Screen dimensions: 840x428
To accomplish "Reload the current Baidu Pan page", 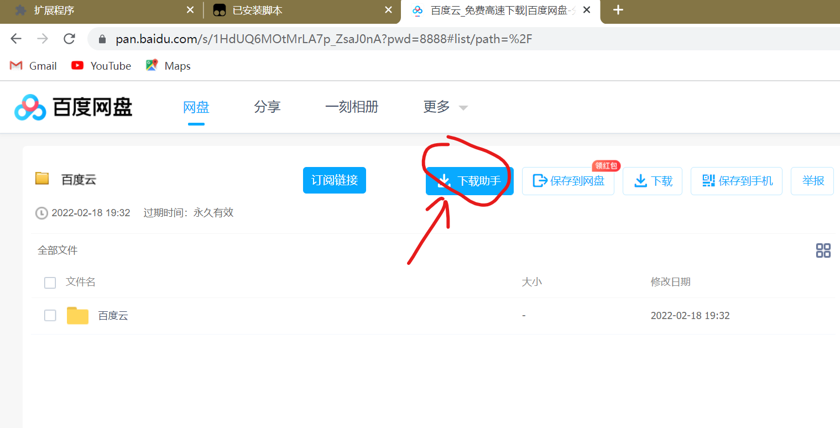I will tap(69, 39).
